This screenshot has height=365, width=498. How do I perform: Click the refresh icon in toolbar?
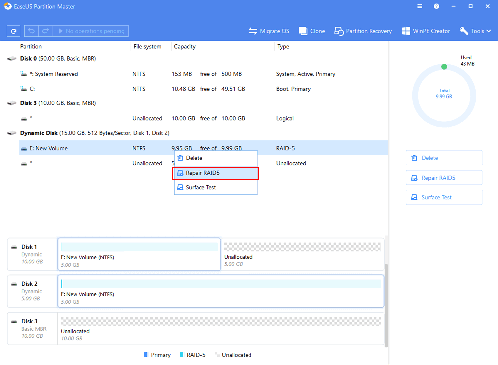click(x=14, y=31)
